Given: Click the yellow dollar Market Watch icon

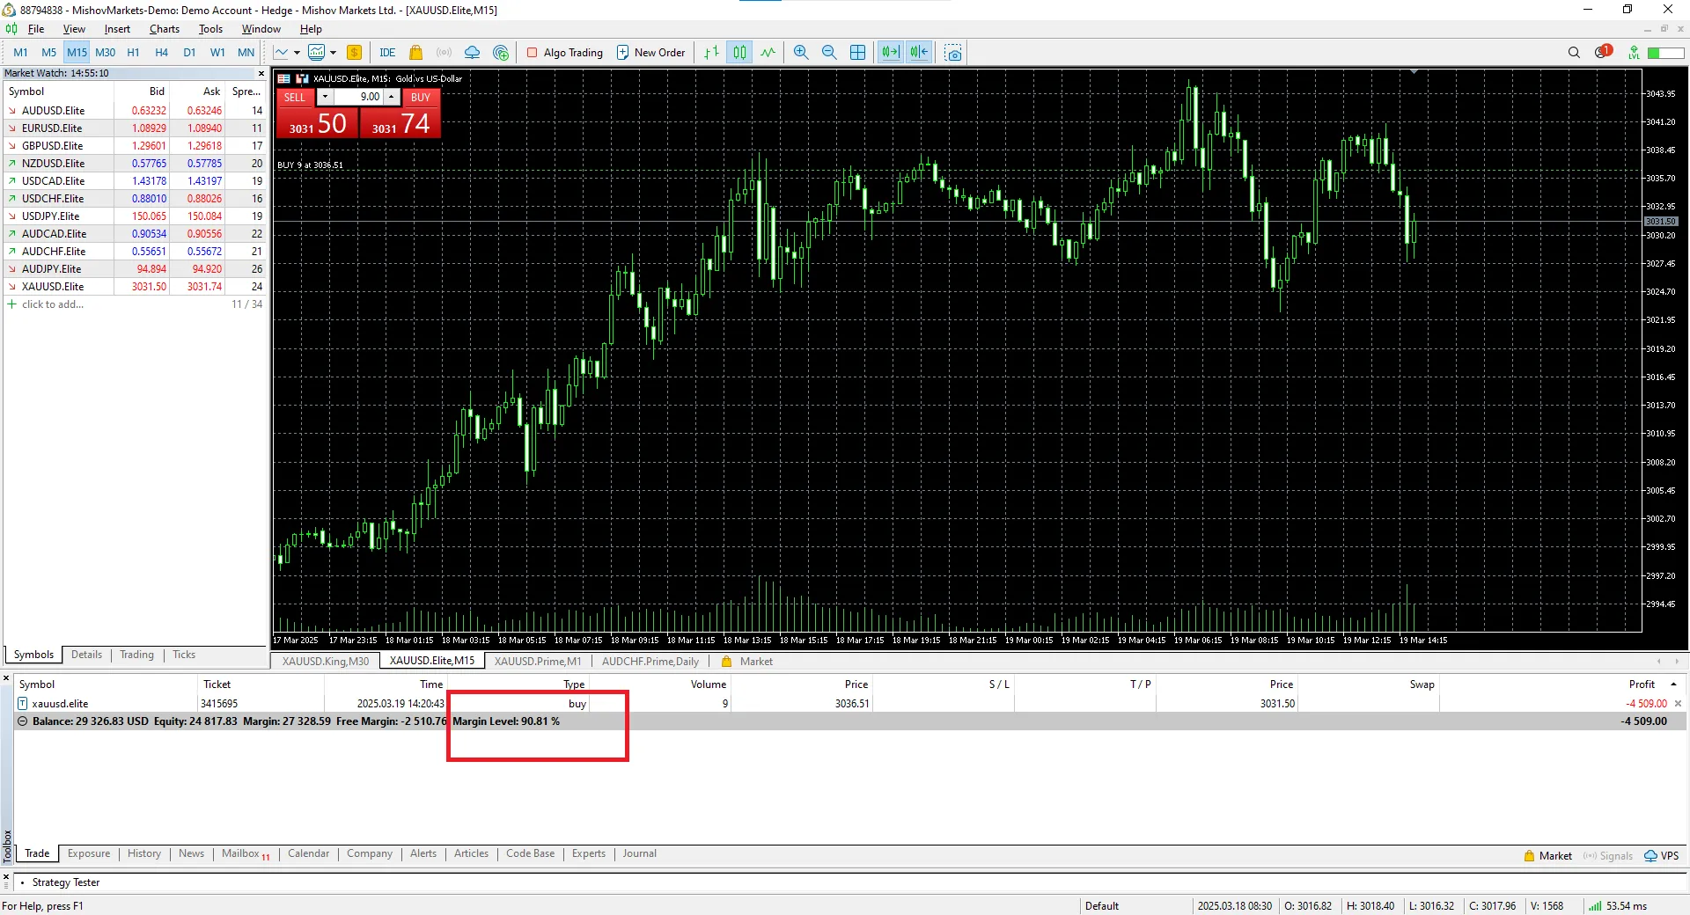Looking at the screenshot, I should click(354, 53).
